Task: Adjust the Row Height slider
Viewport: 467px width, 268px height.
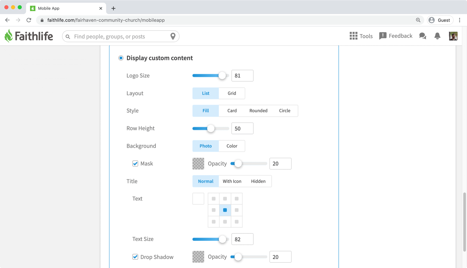Action: pyautogui.click(x=211, y=128)
